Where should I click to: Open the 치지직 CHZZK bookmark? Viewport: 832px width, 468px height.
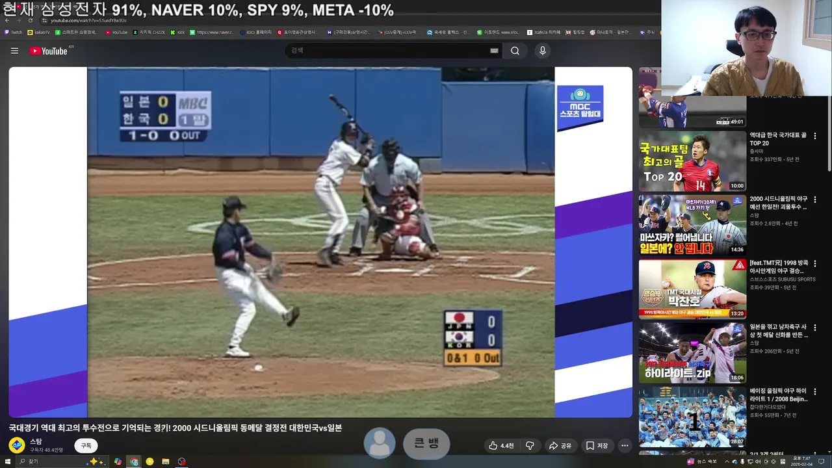pyautogui.click(x=149, y=32)
